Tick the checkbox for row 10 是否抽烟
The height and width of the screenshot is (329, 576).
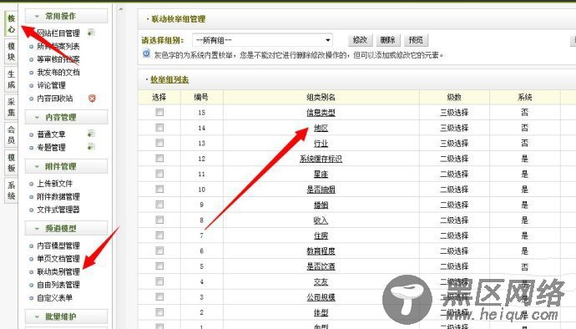point(159,189)
